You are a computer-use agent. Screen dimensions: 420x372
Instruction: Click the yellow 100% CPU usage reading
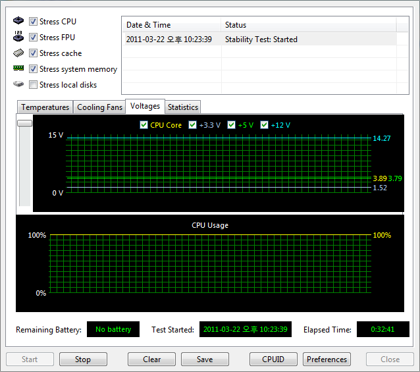tap(382, 235)
